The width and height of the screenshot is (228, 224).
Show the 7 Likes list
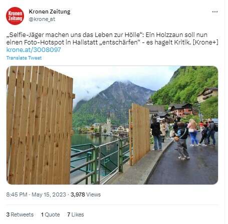(76, 214)
